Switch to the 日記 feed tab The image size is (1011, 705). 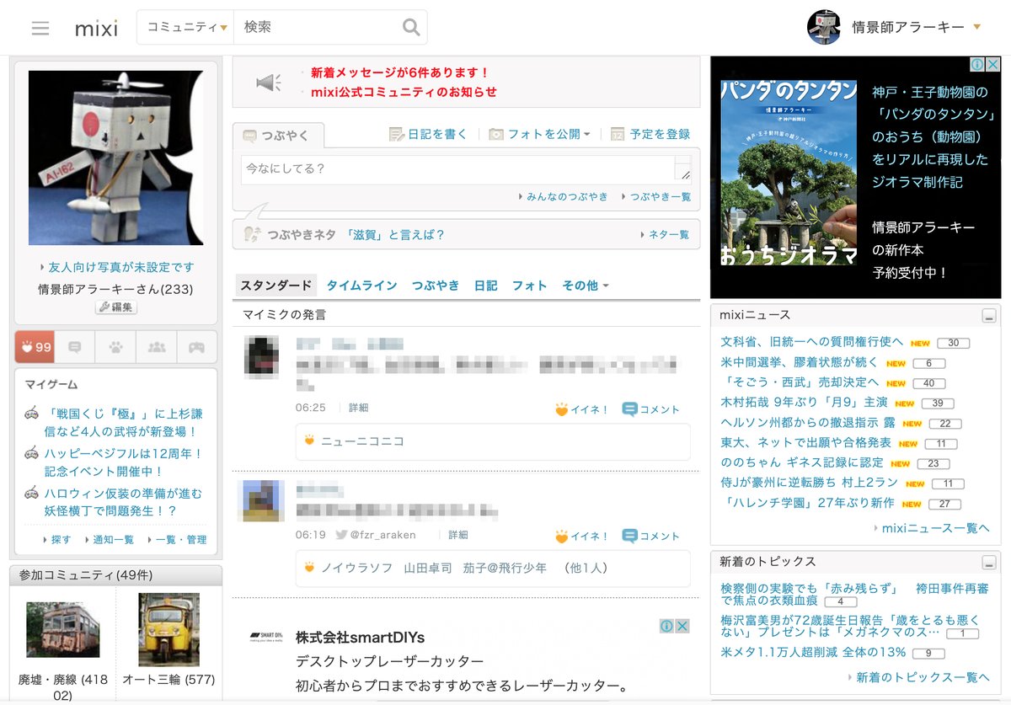coord(485,286)
